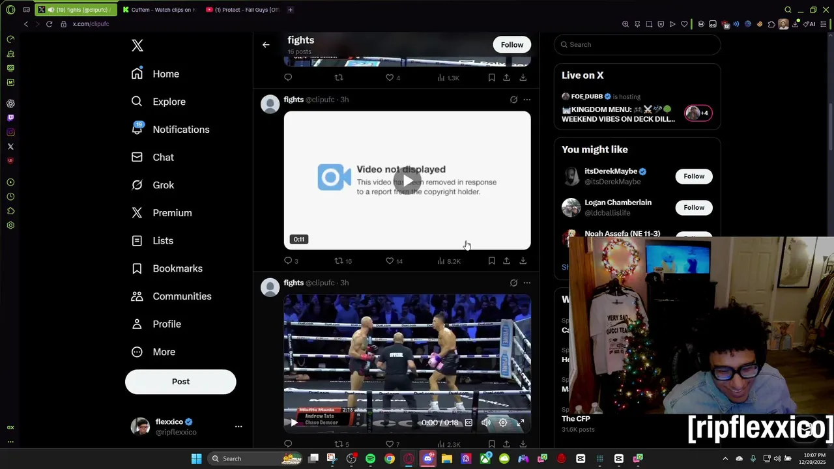
Task: Click the white Post button
Action: [x=180, y=382]
